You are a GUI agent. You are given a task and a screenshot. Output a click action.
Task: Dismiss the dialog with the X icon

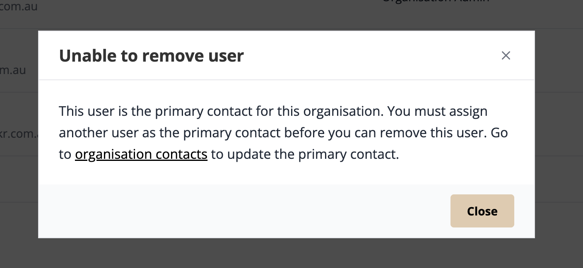pyautogui.click(x=506, y=55)
